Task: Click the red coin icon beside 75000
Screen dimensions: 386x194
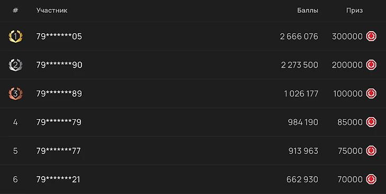Action: point(371,151)
